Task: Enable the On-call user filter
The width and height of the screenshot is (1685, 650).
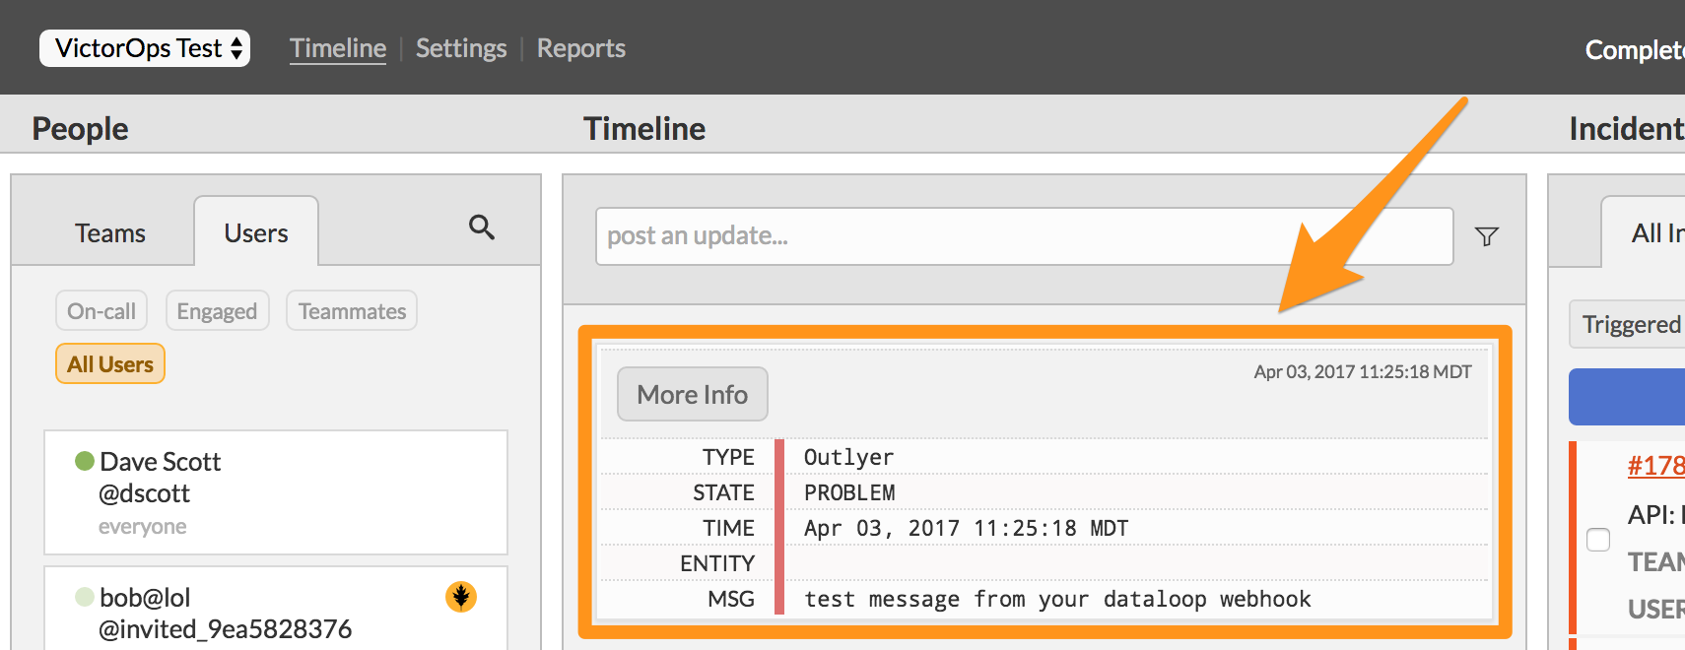Action: (x=100, y=310)
